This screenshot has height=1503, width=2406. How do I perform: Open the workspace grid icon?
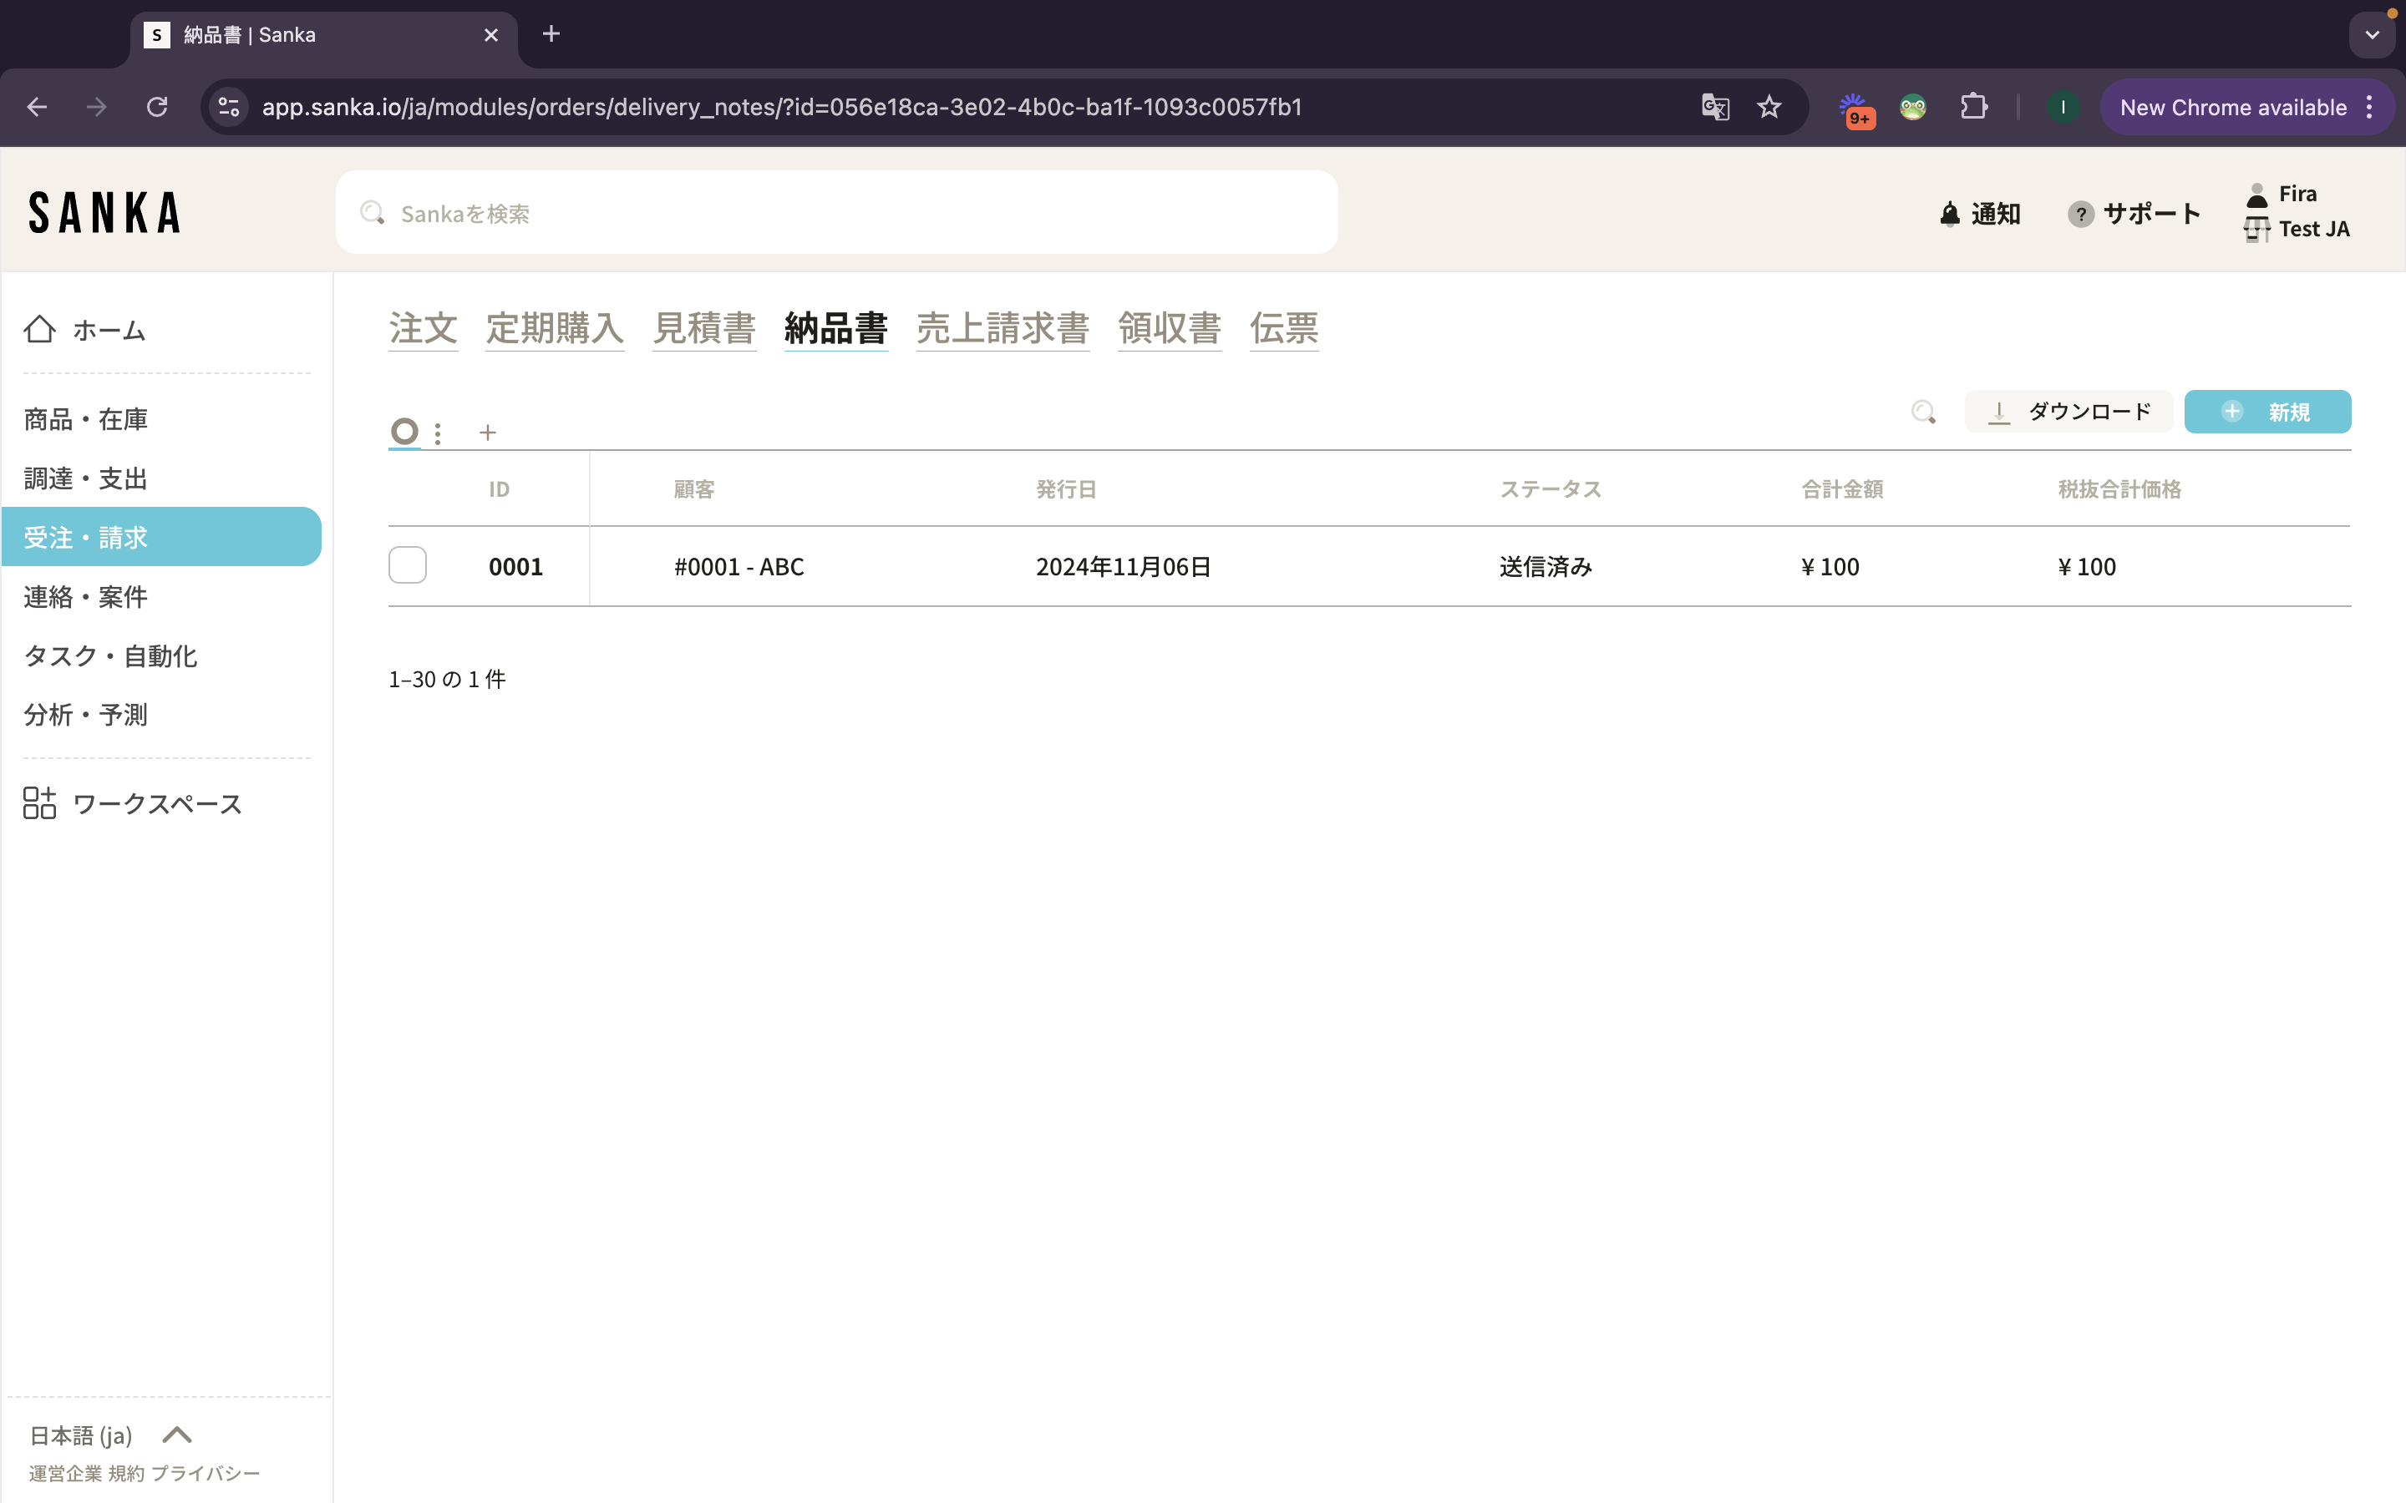click(40, 802)
